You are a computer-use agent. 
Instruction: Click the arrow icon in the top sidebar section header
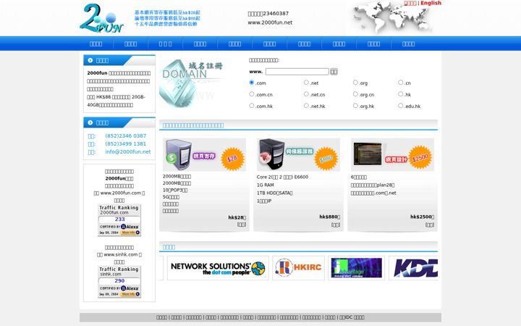pos(90,61)
